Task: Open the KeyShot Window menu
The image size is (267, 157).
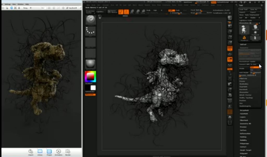Action: tap(21, 4)
